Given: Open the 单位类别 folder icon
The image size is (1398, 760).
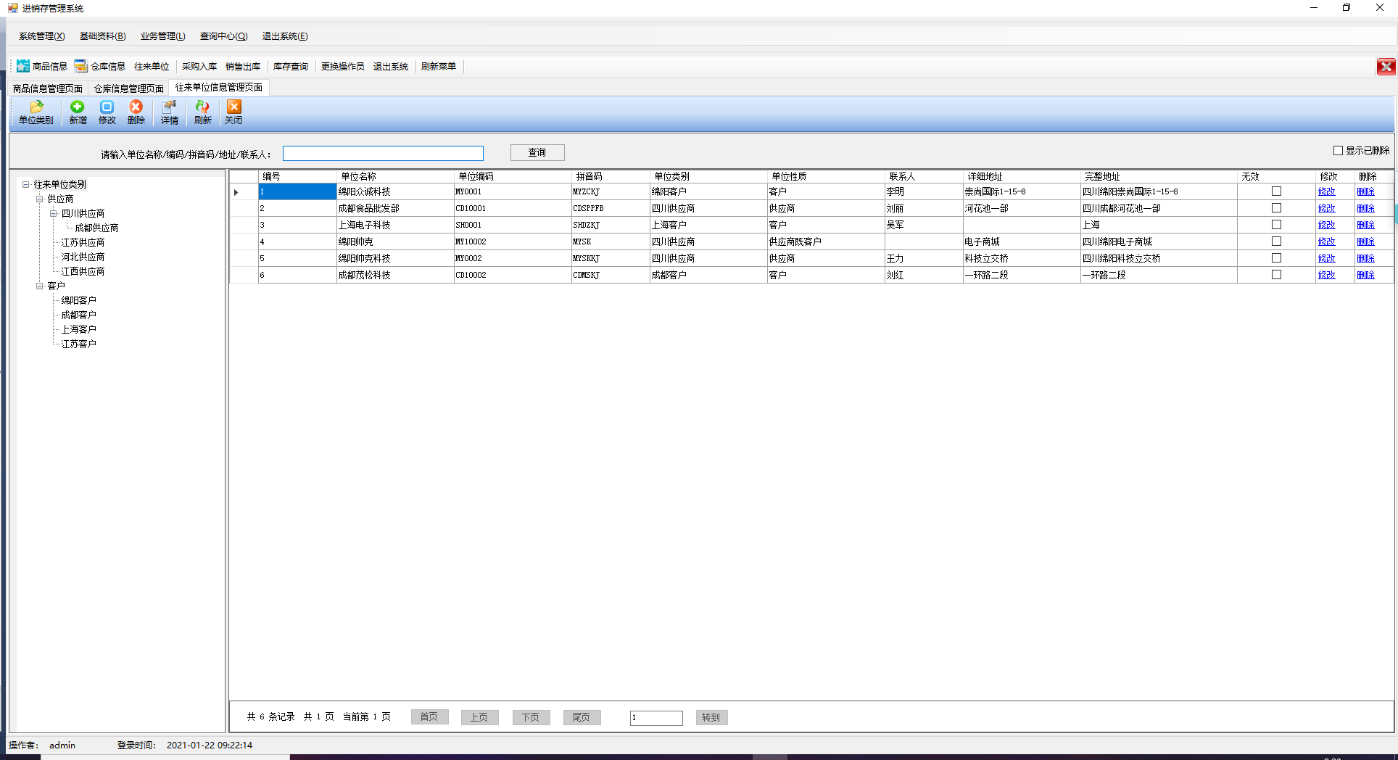Looking at the screenshot, I should (36, 107).
